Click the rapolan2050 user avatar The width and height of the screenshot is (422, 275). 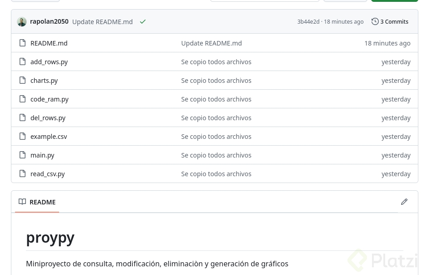(x=22, y=21)
